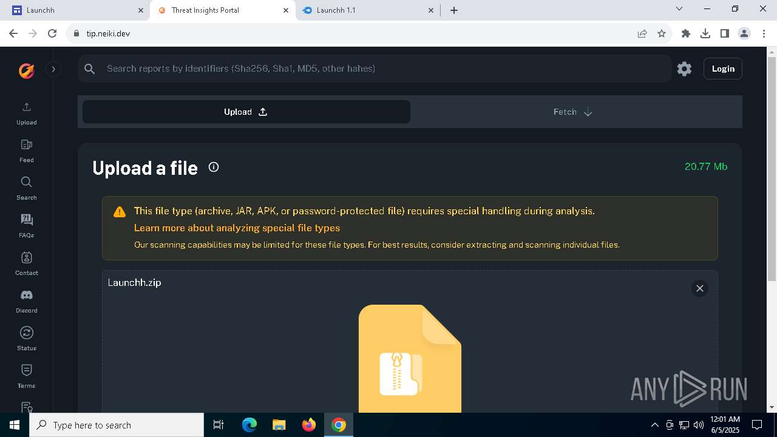Open the Feed sidebar item
Viewport: 777px width, 437px height.
[27, 151]
